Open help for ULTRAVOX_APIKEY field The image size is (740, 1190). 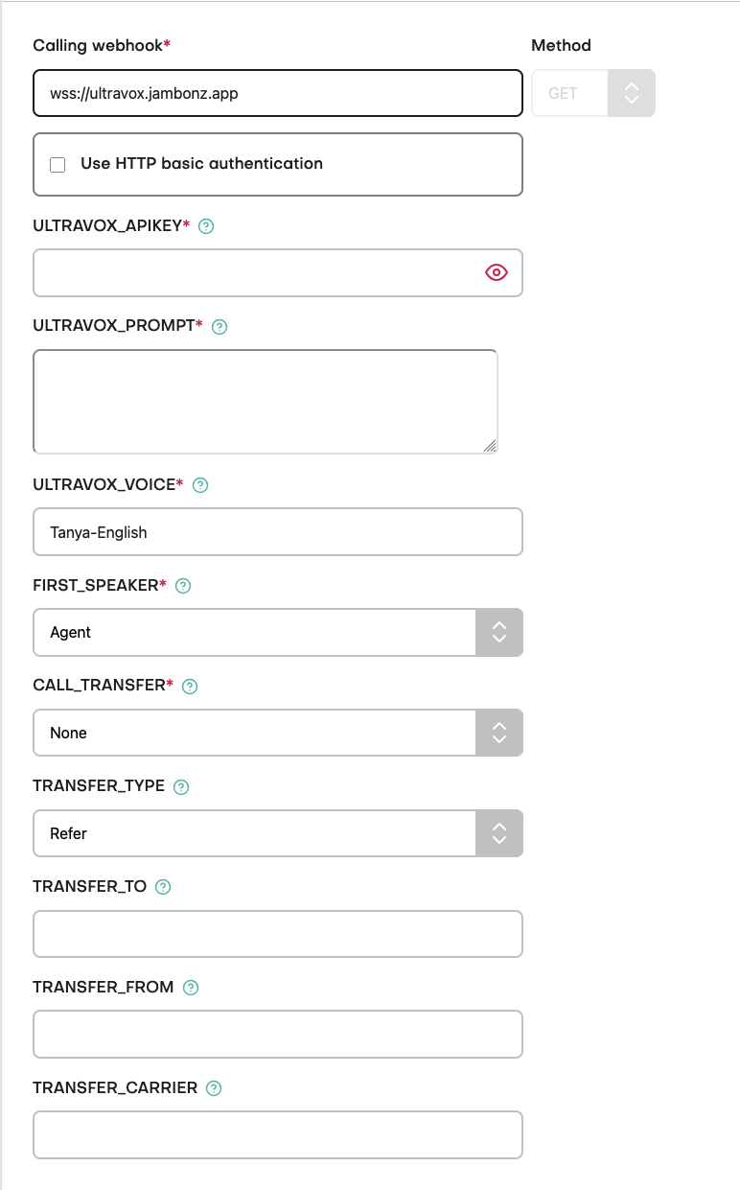pos(209,226)
